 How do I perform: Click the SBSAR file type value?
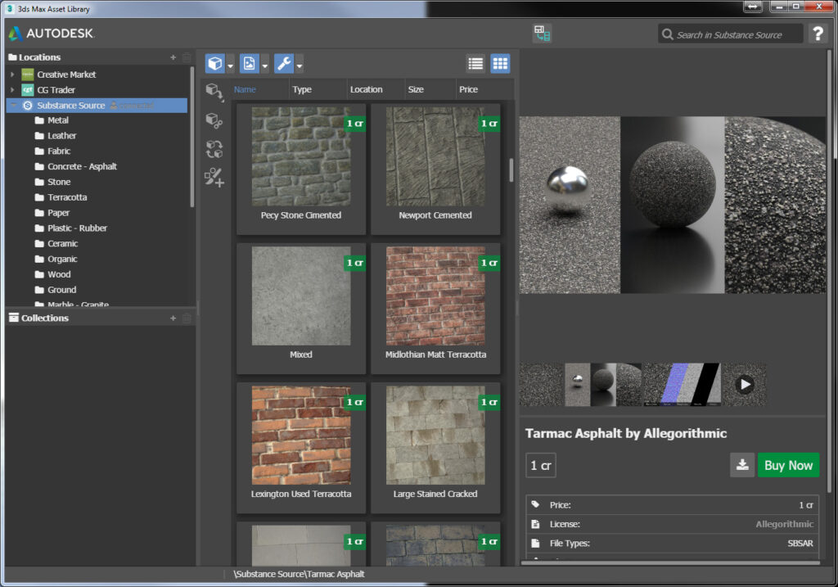pyautogui.click(x=800, y=543)
